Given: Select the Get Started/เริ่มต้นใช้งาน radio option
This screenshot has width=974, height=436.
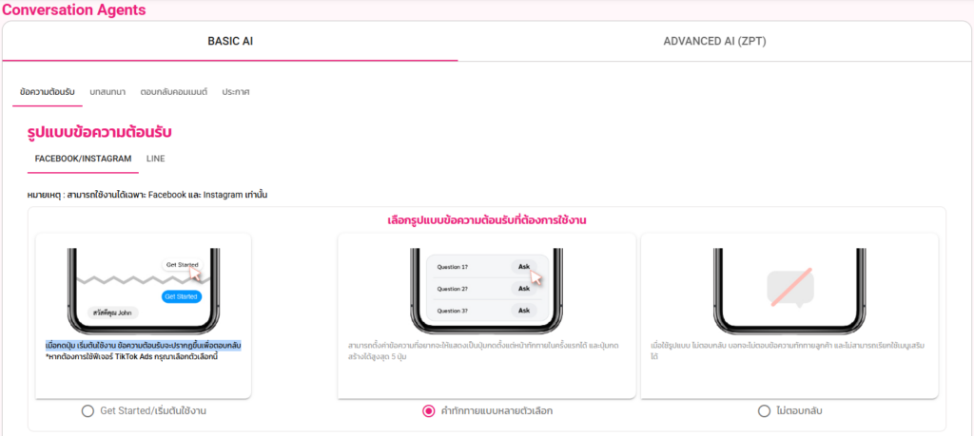Looking at the screenshot, I should click(88, 411).
